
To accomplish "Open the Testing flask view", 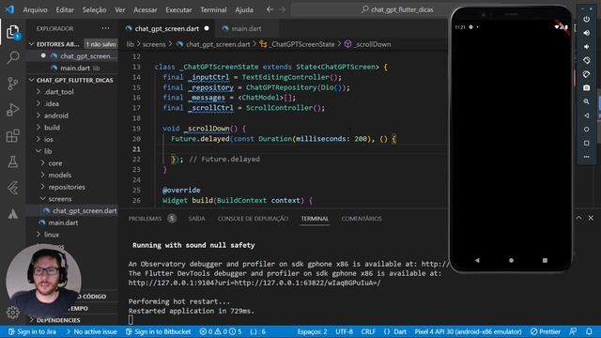I will [12, 161].
